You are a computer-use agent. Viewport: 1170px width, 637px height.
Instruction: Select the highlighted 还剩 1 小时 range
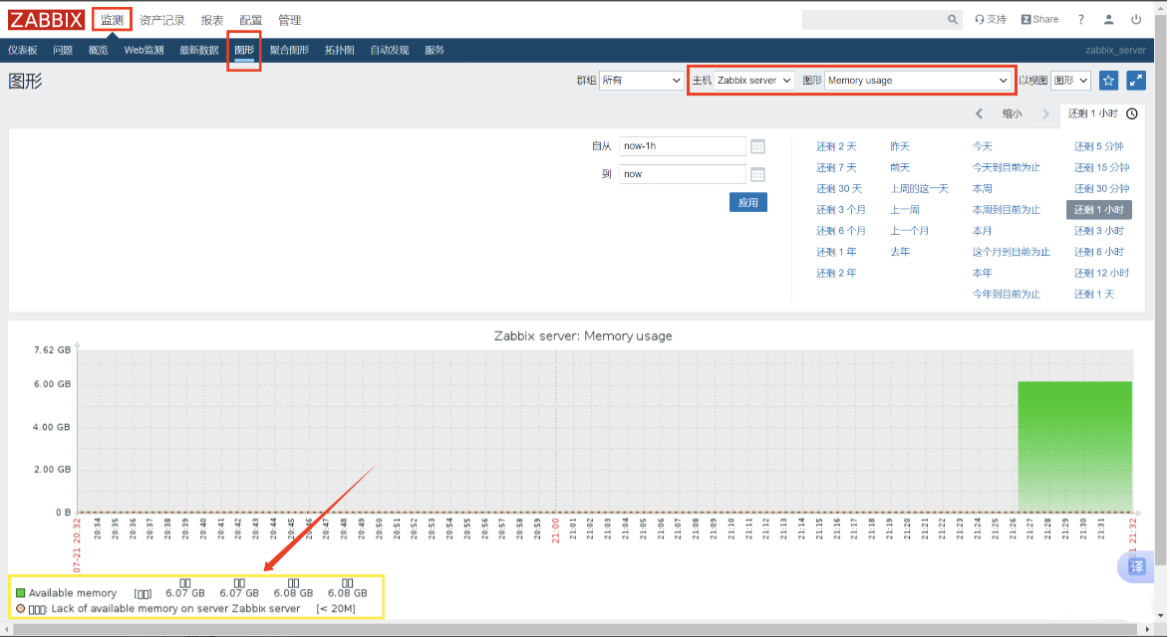[1098, 210]
